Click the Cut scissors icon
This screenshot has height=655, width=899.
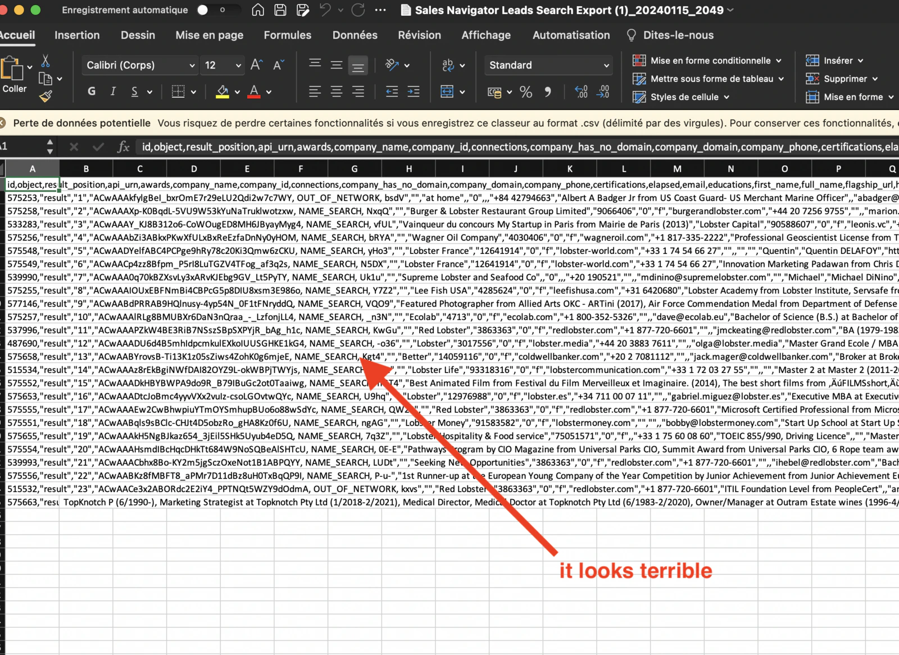[x=46, y=61]
